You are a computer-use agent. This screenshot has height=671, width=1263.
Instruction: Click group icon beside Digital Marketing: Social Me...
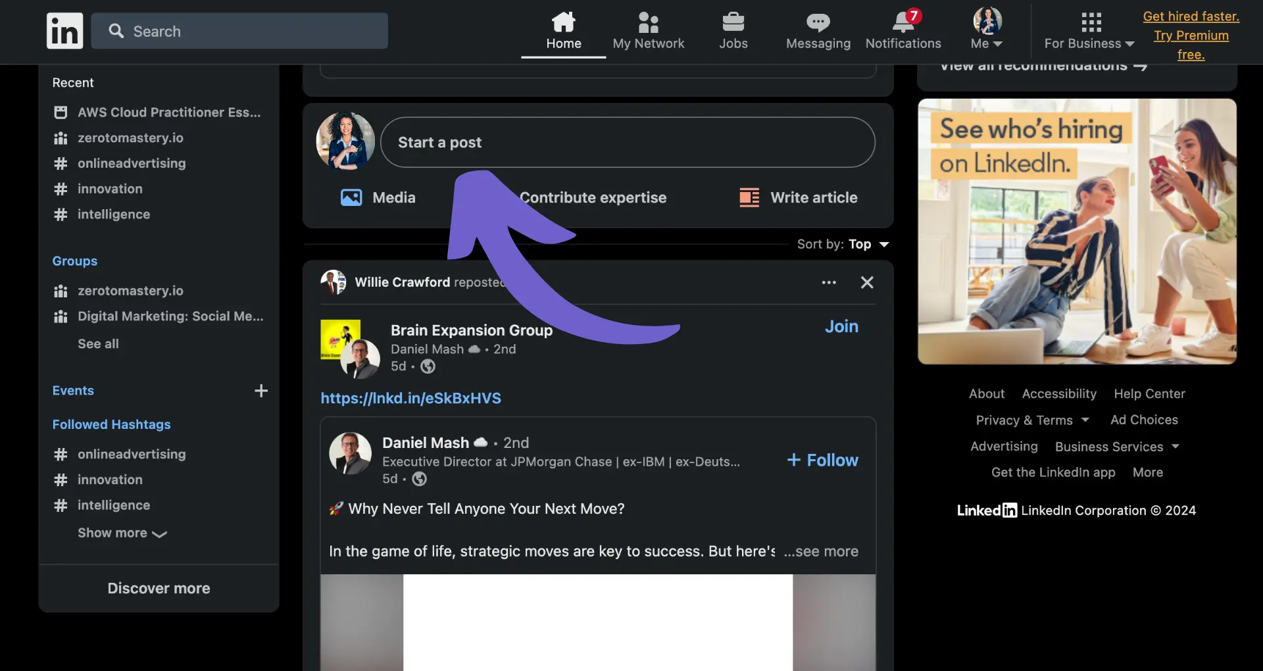click(61, 316)
